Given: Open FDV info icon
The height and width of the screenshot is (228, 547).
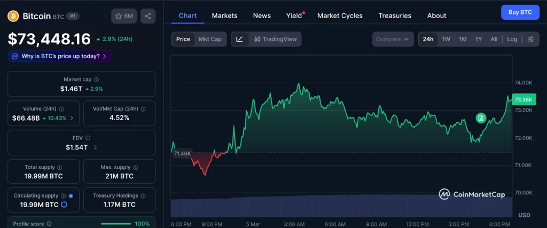Looking at the screenshot, I should pyautogui.click(x=88, y=138).
